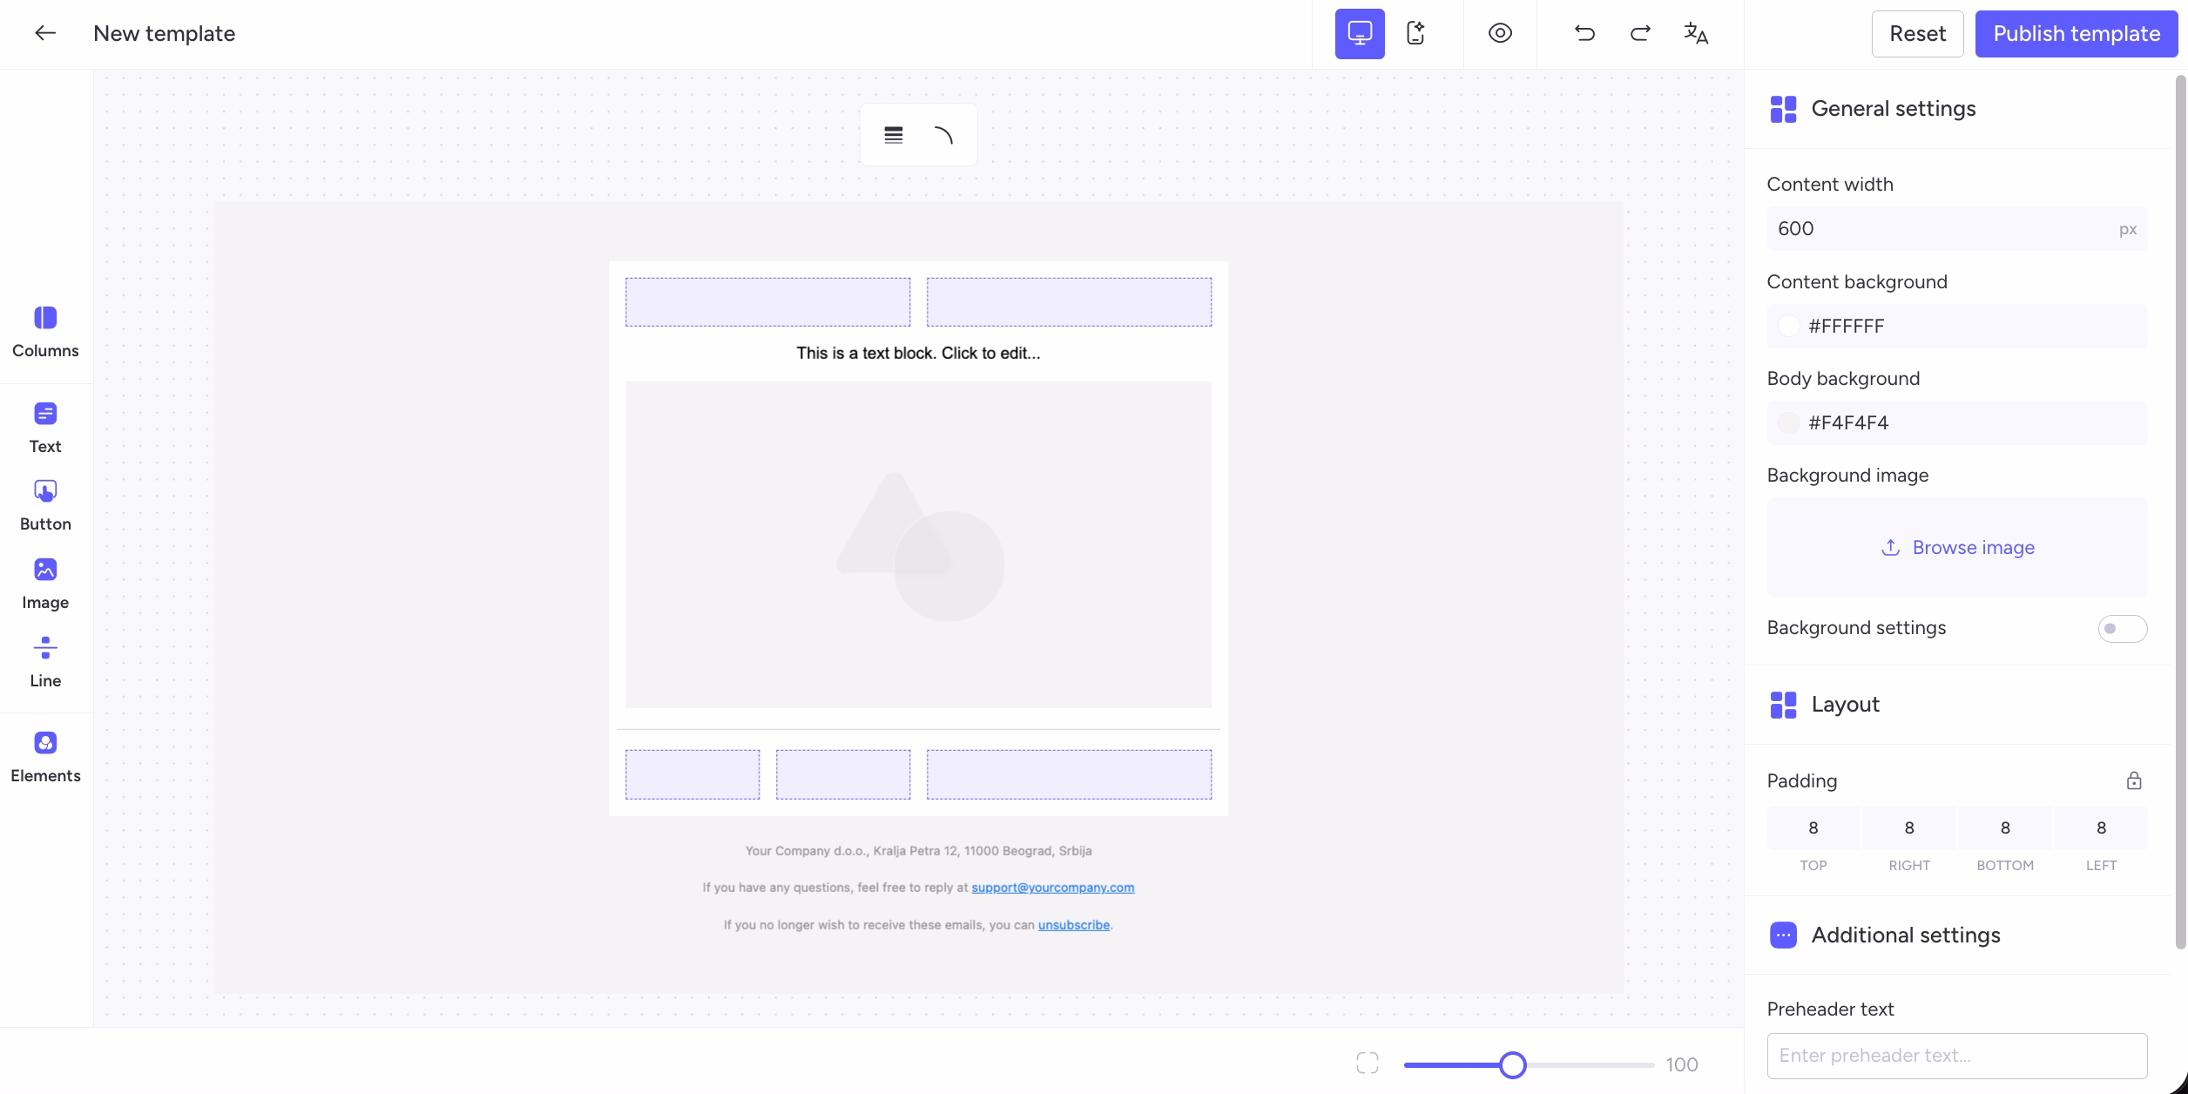Click the 'Your Company d.o.o.' address text

coord(918,850)
